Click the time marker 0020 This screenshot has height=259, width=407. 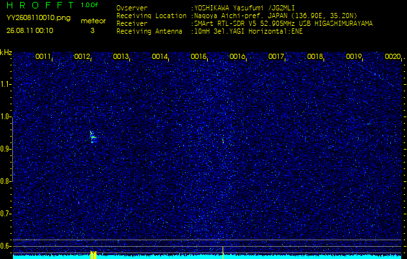click(393, 56)
